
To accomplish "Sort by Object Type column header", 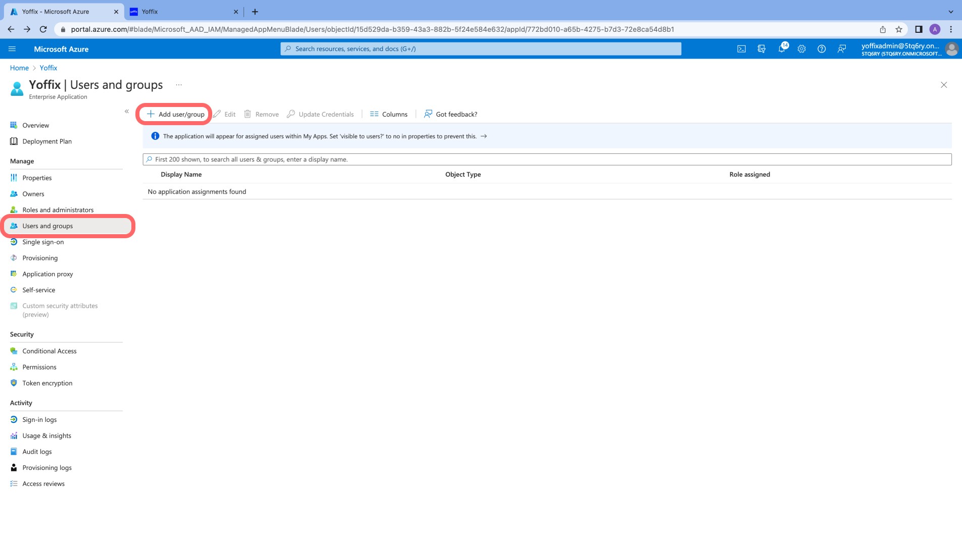I will [x=463, y=175].
